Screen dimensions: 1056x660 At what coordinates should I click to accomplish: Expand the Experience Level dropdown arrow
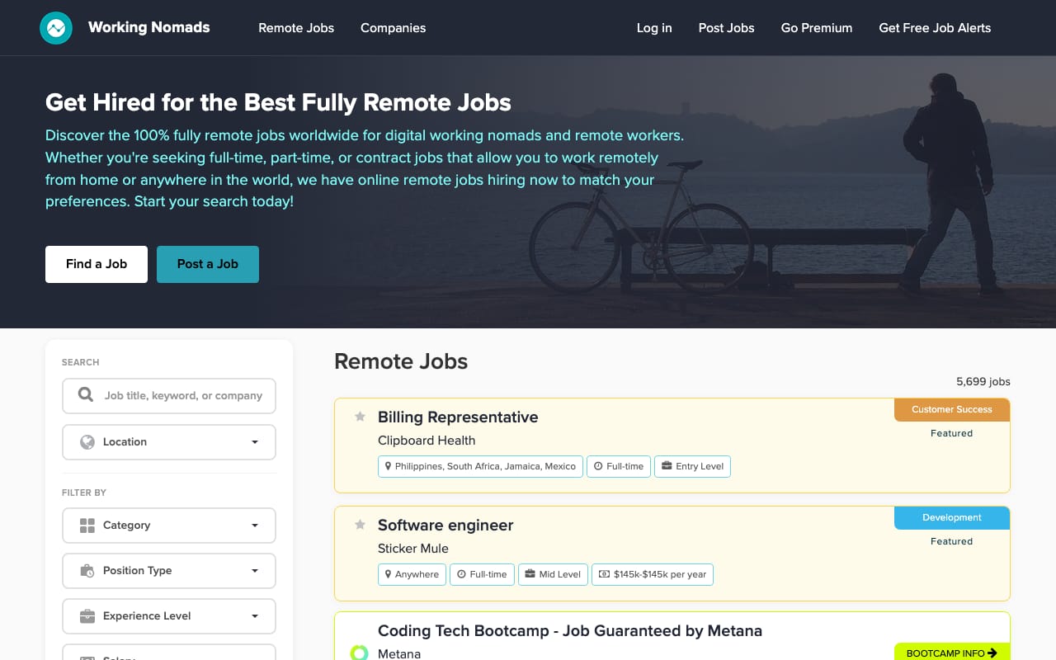(x=254, y=616)
